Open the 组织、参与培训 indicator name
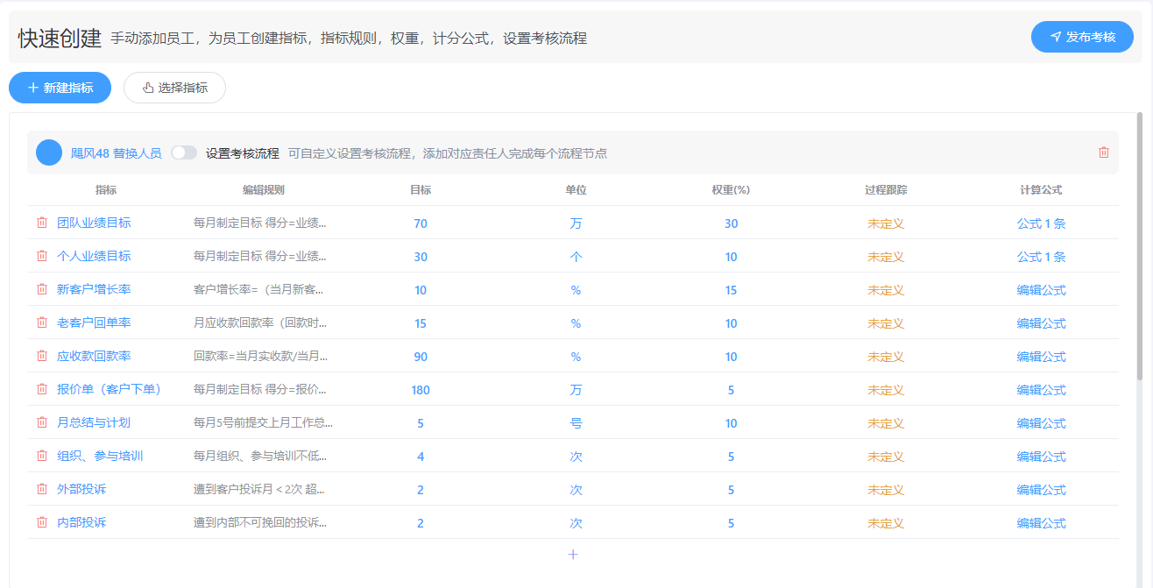The height and width of the screenshot is (588, 1153). click(x=100, y=457)
